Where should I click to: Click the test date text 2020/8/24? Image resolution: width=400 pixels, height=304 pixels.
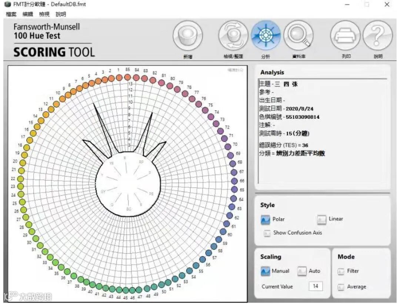[x=299, y=109]
